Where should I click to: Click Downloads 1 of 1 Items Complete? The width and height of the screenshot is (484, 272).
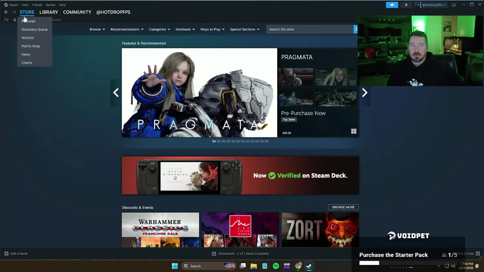(244, 253)
